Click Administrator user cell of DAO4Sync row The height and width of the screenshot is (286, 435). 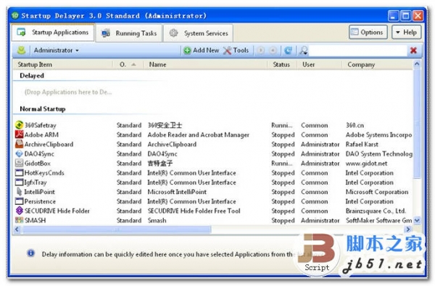click(x=320, y=153)
